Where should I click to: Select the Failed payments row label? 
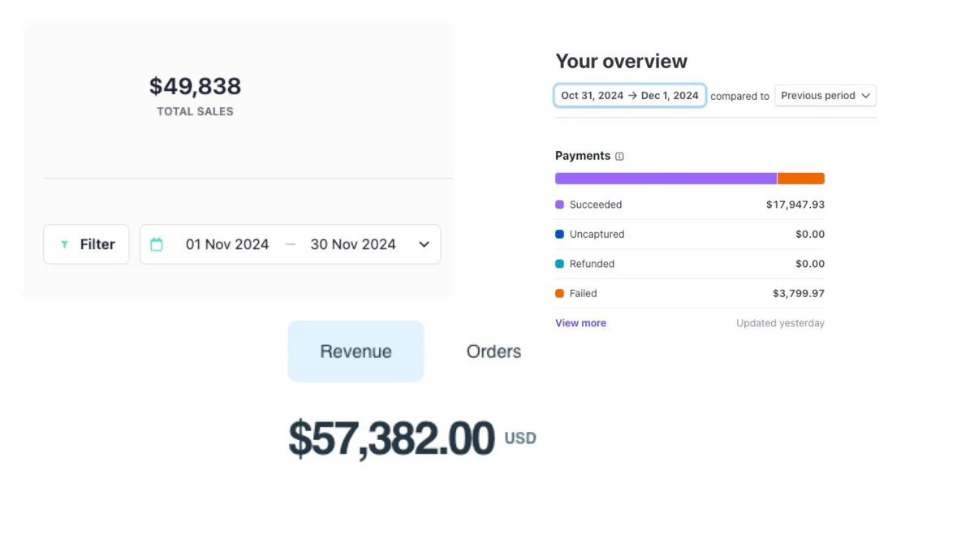(x=584, y=293)
